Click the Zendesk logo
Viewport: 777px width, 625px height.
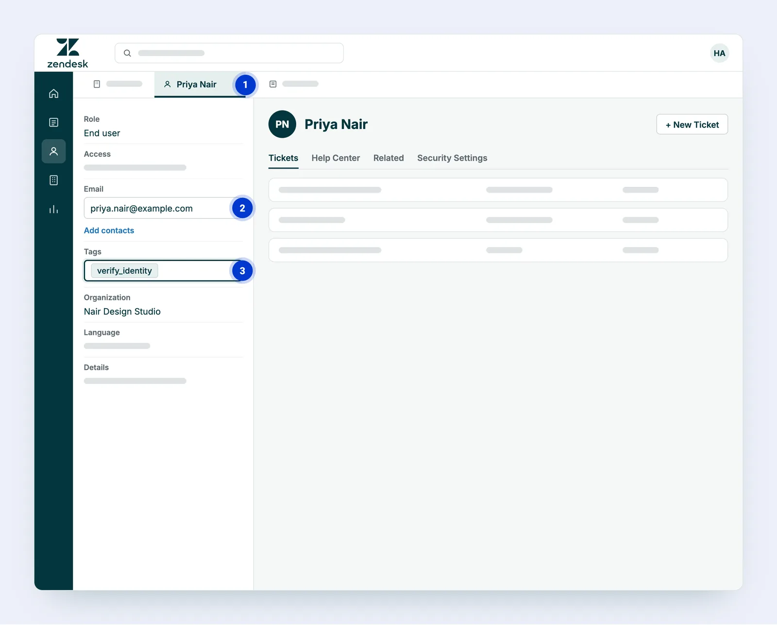click(68, 53)
